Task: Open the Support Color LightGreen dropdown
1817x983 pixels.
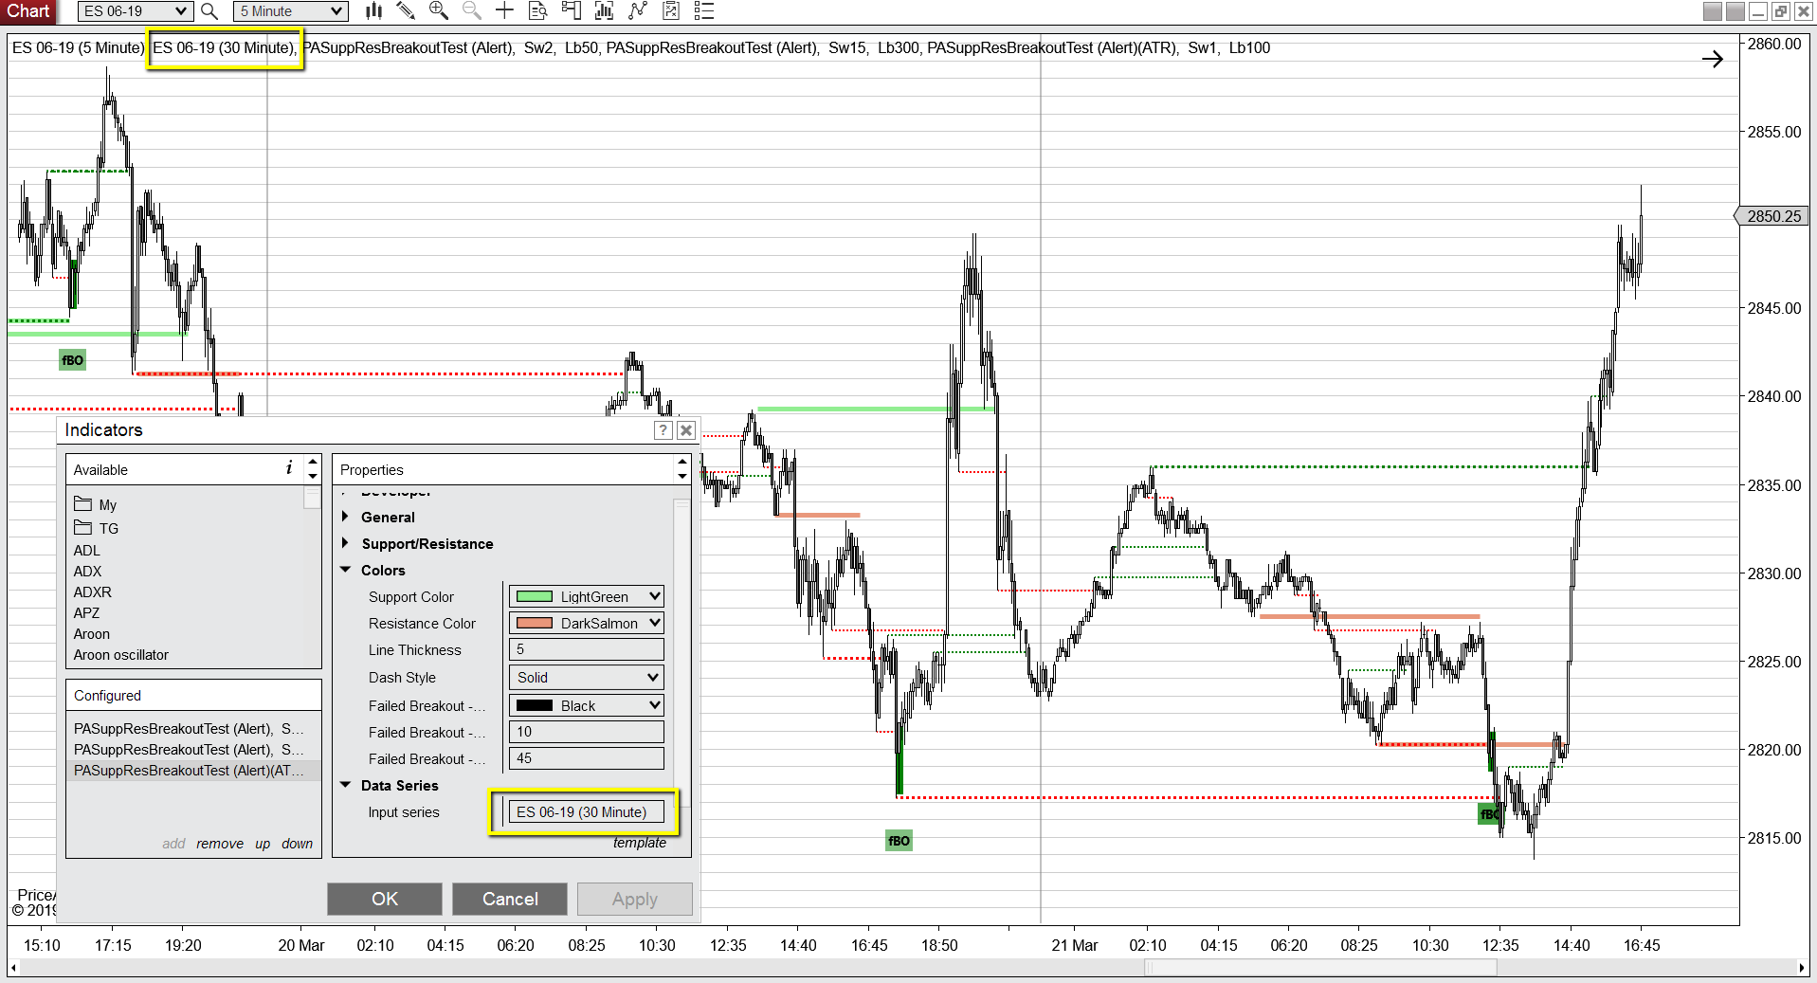Action: tap(587, 596)
